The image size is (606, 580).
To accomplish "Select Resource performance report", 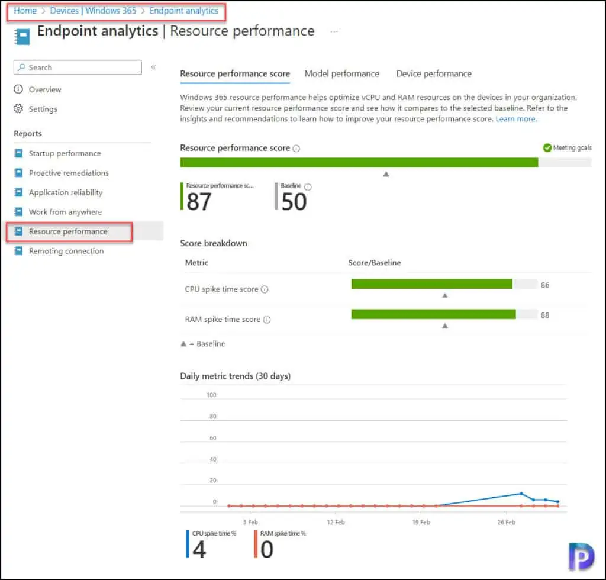I will click(68, 231).
